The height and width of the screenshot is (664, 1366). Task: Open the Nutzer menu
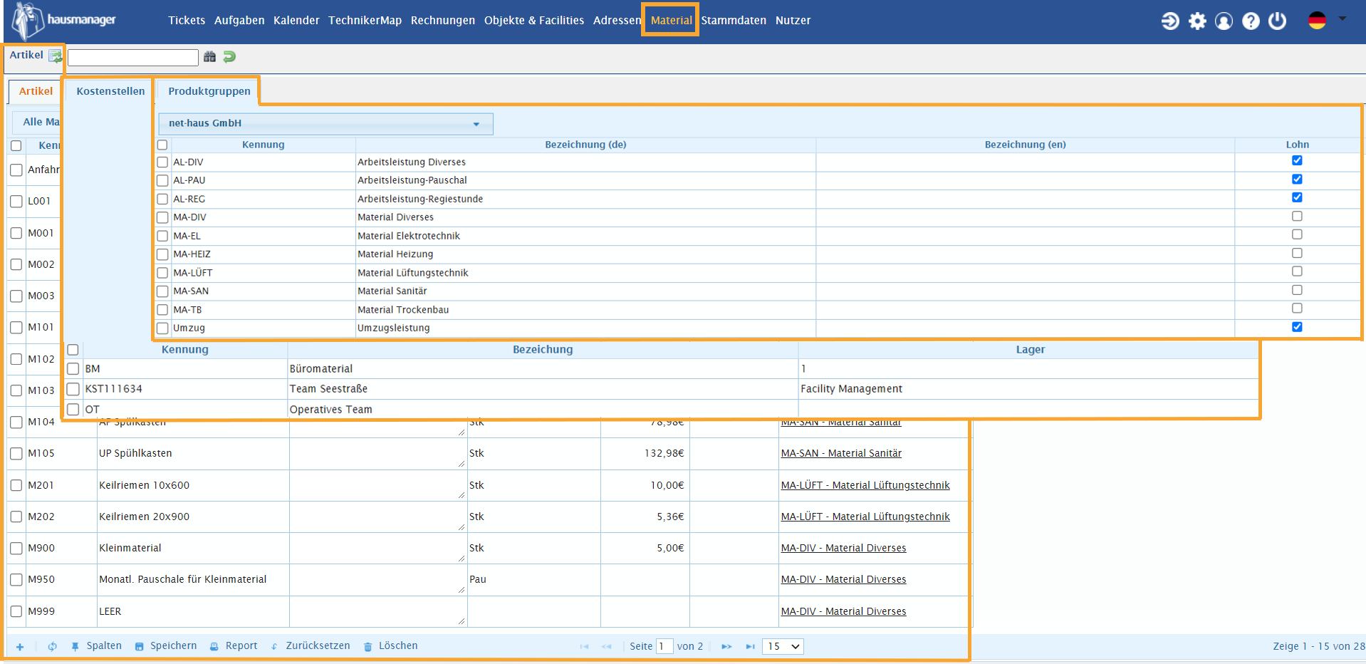coord(793,21)
